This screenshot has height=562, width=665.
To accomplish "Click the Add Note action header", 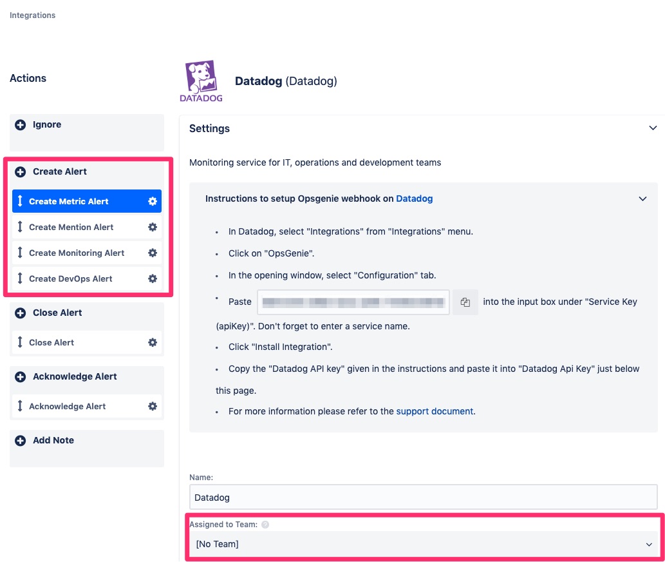I will [x=53, y=441].
